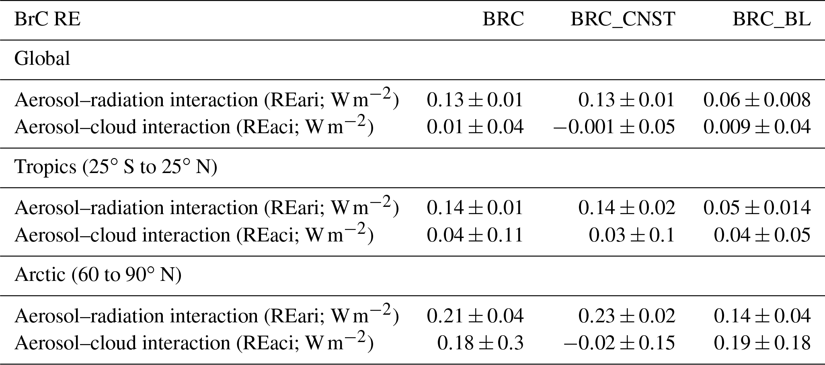Image resolution: width=825 pixels, height=365 pixels.
Task: Select the −0.001 ± 0.05 value
Action: click(x=614, y=127)
